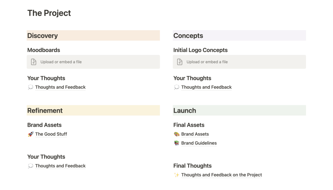Click the file upload icon under Moodboards
Image resolution: width=333 pixels, height=190 pixels.
33,62
